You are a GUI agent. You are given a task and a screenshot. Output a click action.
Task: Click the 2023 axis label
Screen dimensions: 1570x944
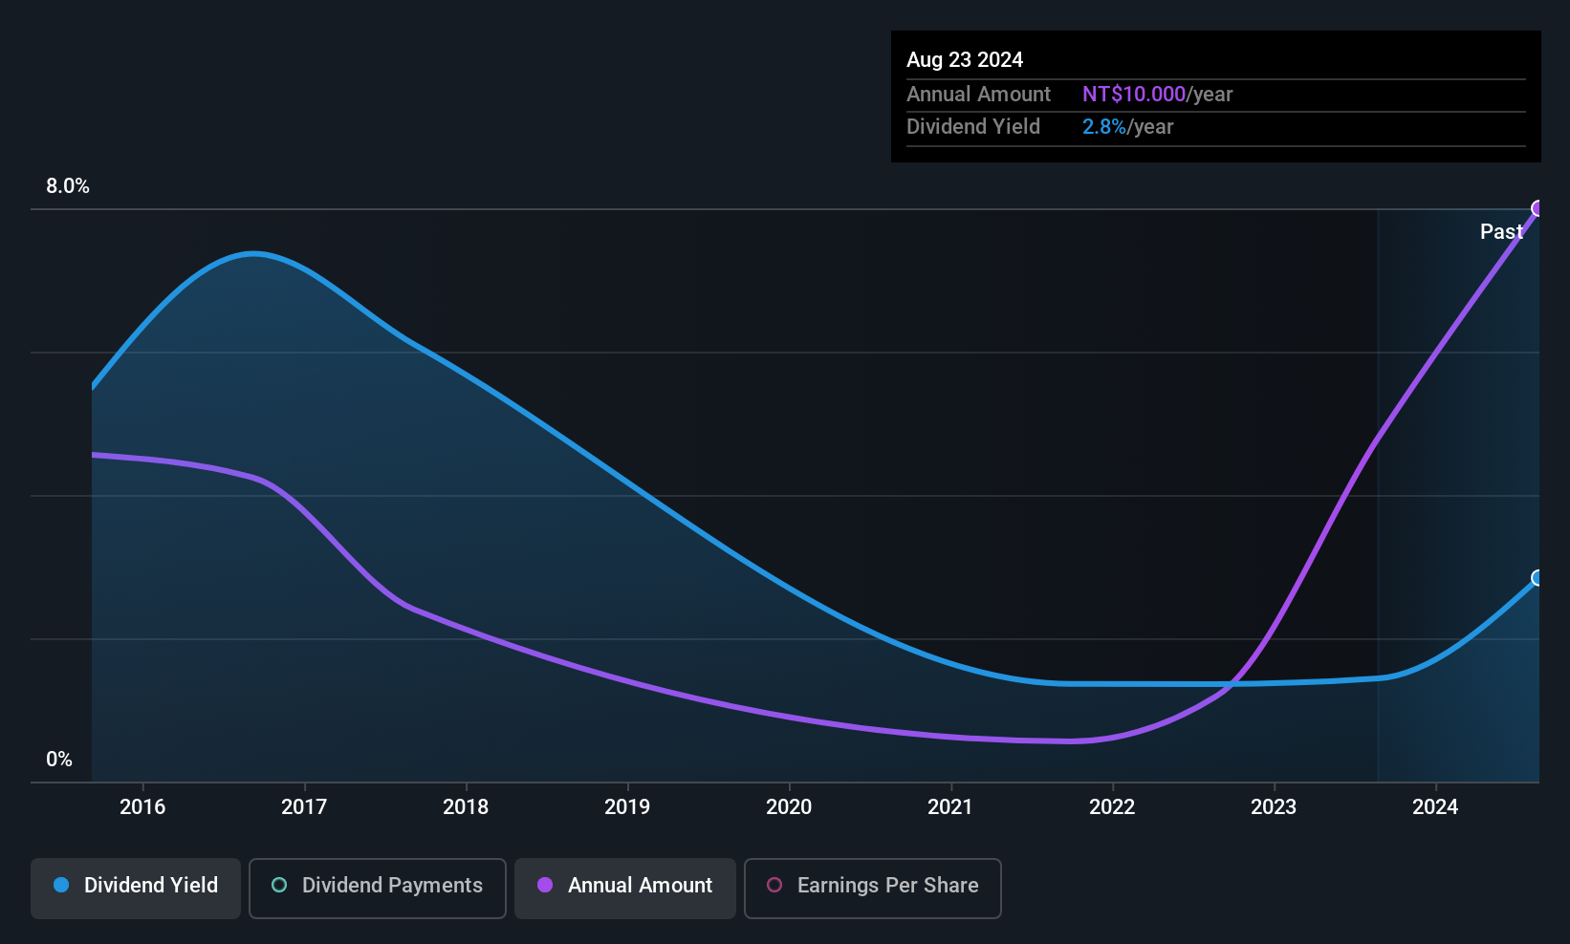1274,807
